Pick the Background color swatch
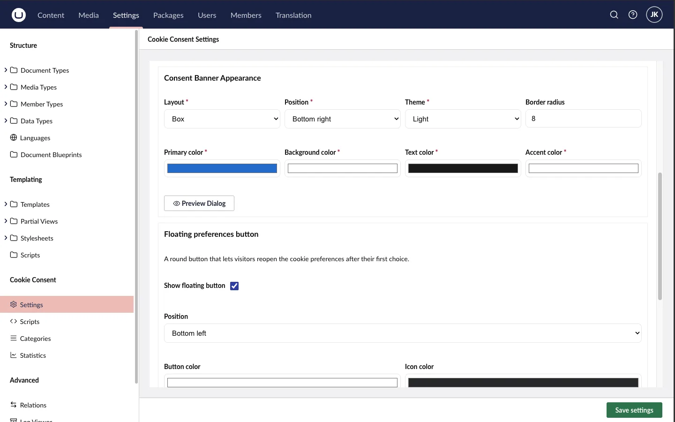This screenshot has width=675, height=422. (343, 168)
